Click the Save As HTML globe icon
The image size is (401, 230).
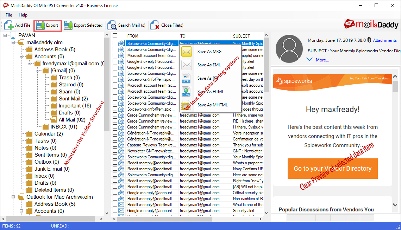pos(186,92)
